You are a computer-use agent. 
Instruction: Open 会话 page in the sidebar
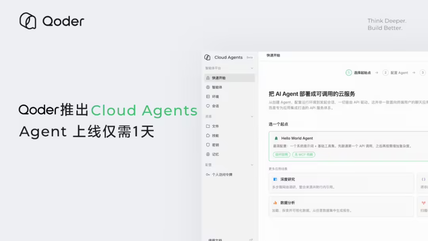pyautogui.click(x=229, y=106)
